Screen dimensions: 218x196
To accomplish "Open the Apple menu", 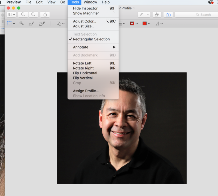I will (x=1, y=2).
